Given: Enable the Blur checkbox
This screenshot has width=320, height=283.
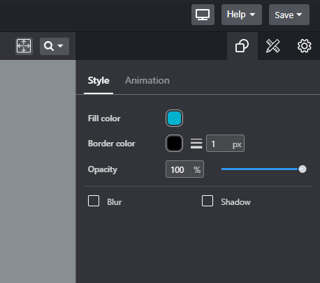Looking at the screenshot, I should tap(94, 201).
